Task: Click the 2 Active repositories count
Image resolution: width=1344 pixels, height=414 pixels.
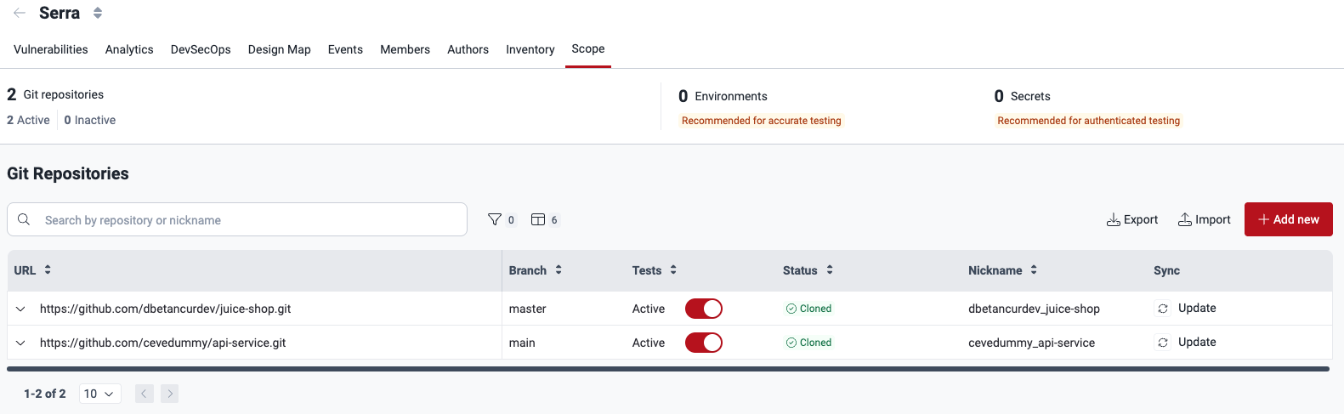Action: click(x=28, y=120)
